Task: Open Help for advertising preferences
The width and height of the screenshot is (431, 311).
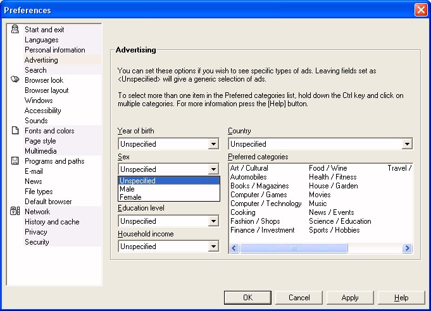Action: pos(401,298)
